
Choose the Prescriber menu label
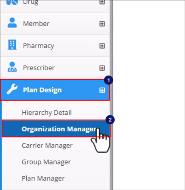pyautogui.click(x=39, y=68)
